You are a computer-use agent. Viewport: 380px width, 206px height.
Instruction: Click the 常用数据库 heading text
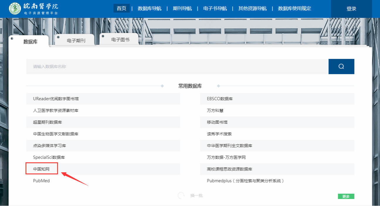pos(190,86)
